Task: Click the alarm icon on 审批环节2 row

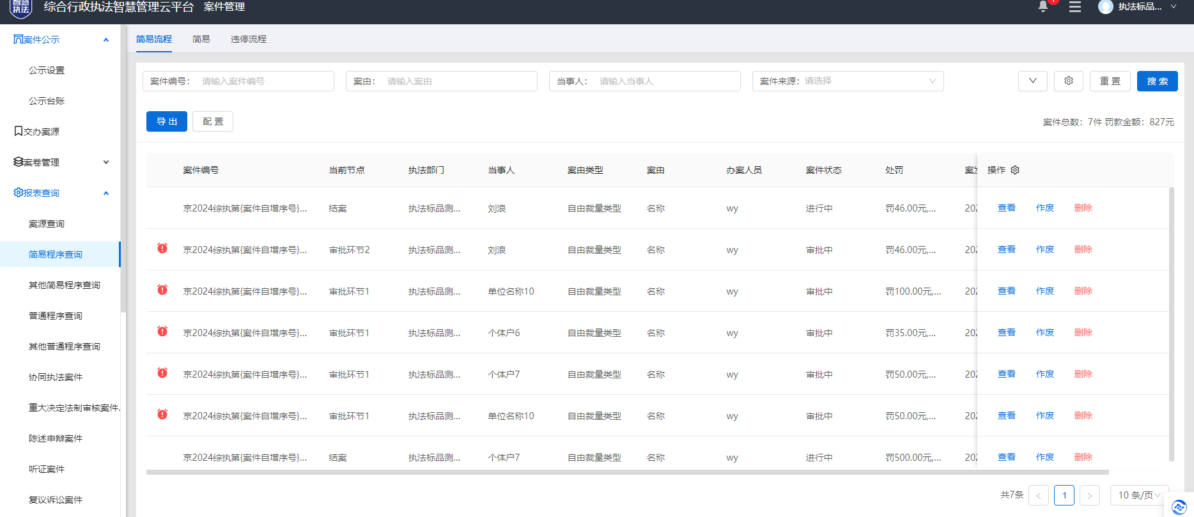Action: (x=162, y=248)
